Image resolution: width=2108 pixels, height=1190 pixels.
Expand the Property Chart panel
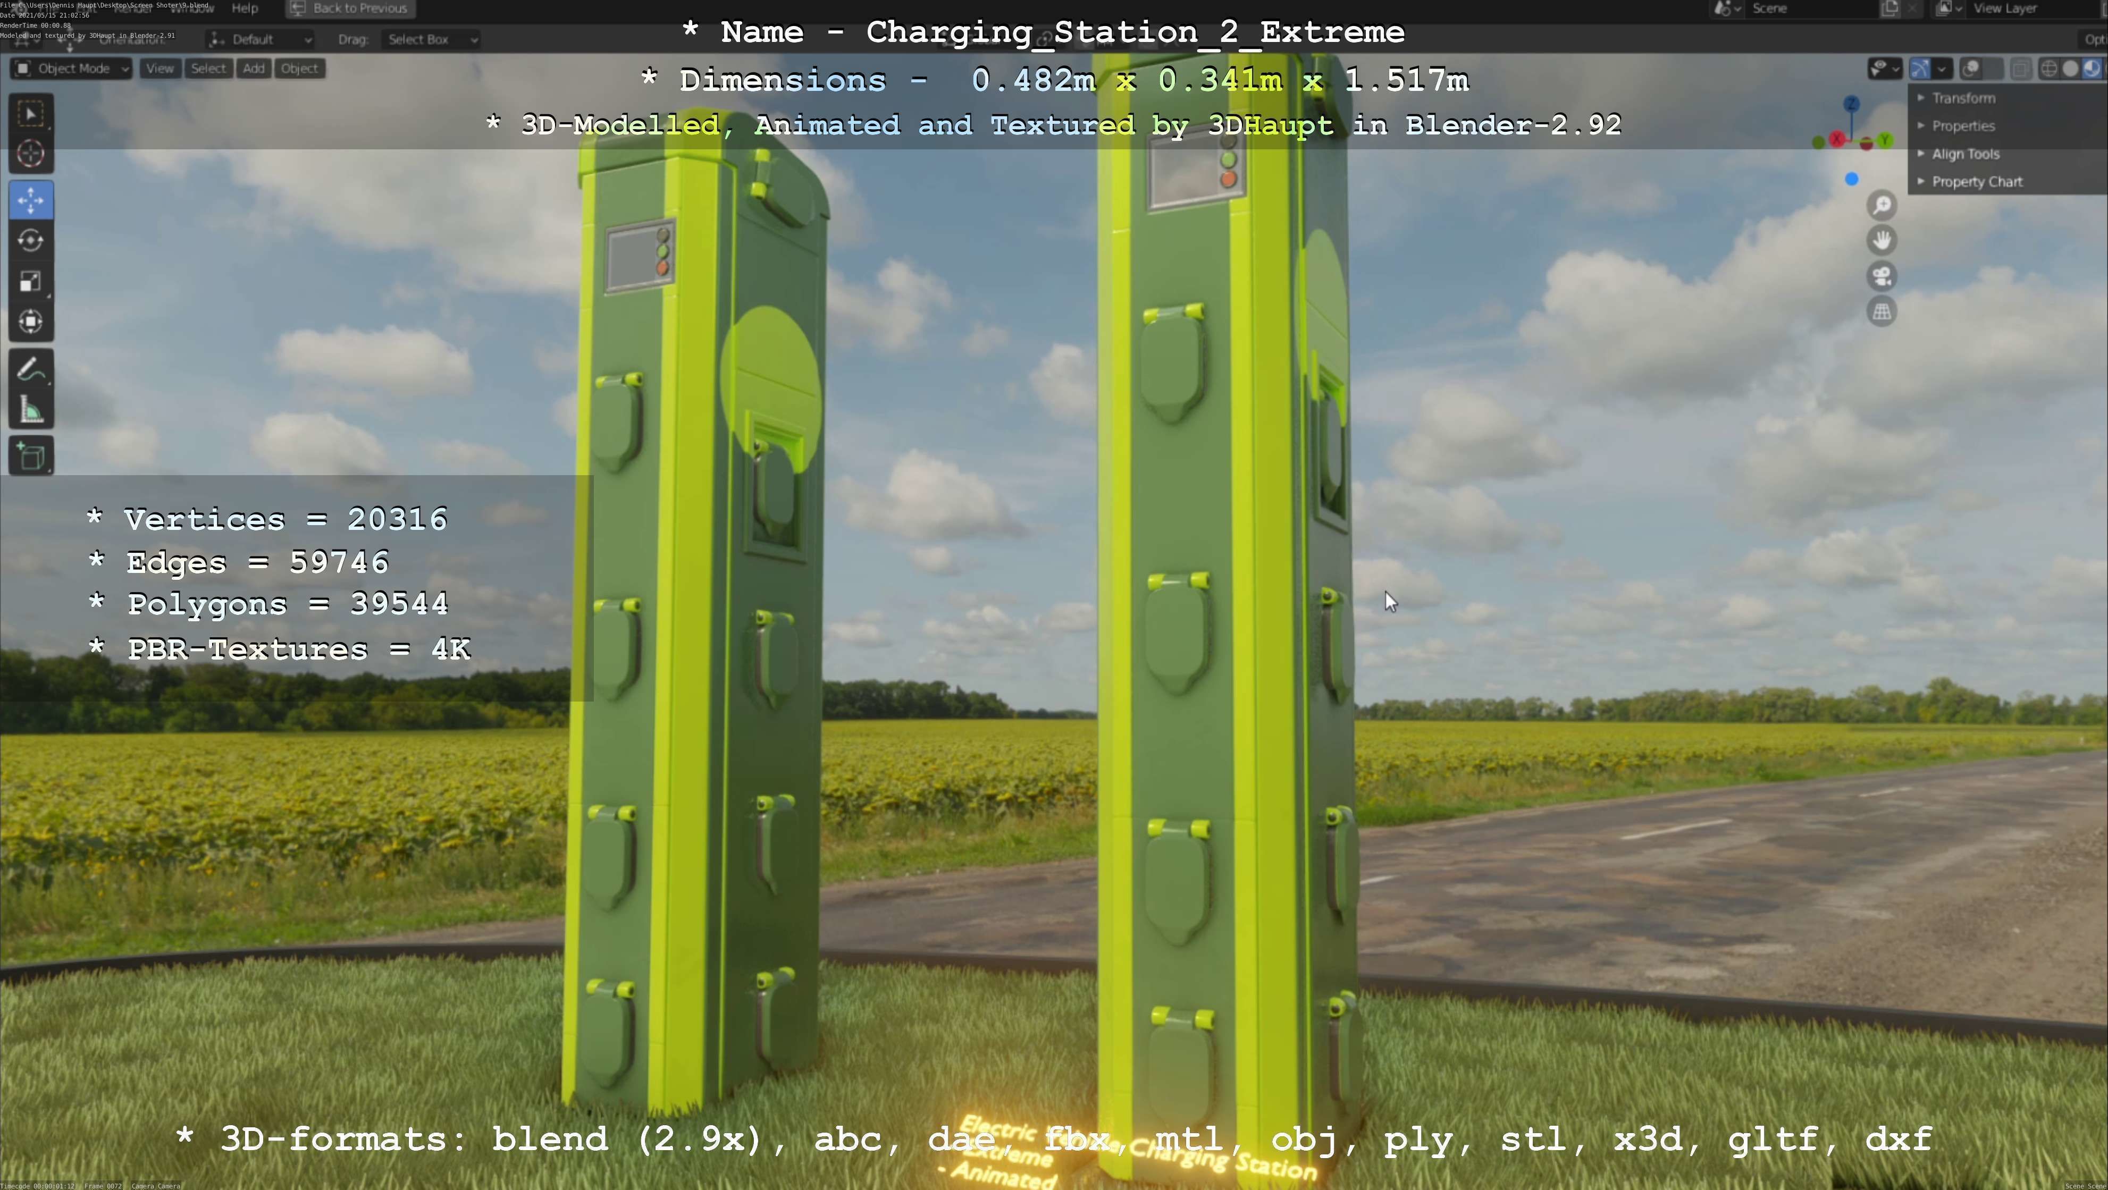click(2008, 182)
